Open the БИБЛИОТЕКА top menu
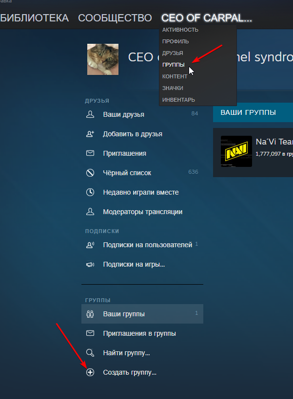Viewport: 293px width, 399px height. point(34,18)
